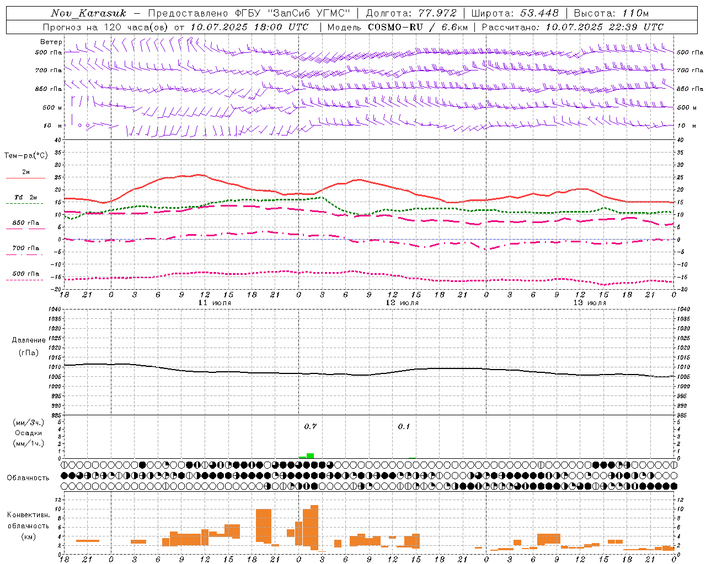Click the model label COSMO-RU / 6.6км
This screenshot has width=706, height=564.
pos(418,27)
